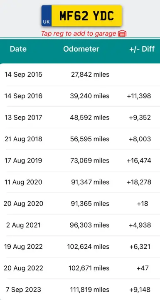The width and height of the screenshot is (160, 300).
Task: Click the +16,474 difference value
Action: pyautogui.click(x=139, y=160)
